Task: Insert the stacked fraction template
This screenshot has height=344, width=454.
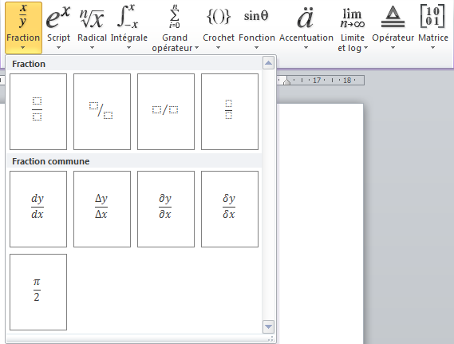Action: pos(38,112)
